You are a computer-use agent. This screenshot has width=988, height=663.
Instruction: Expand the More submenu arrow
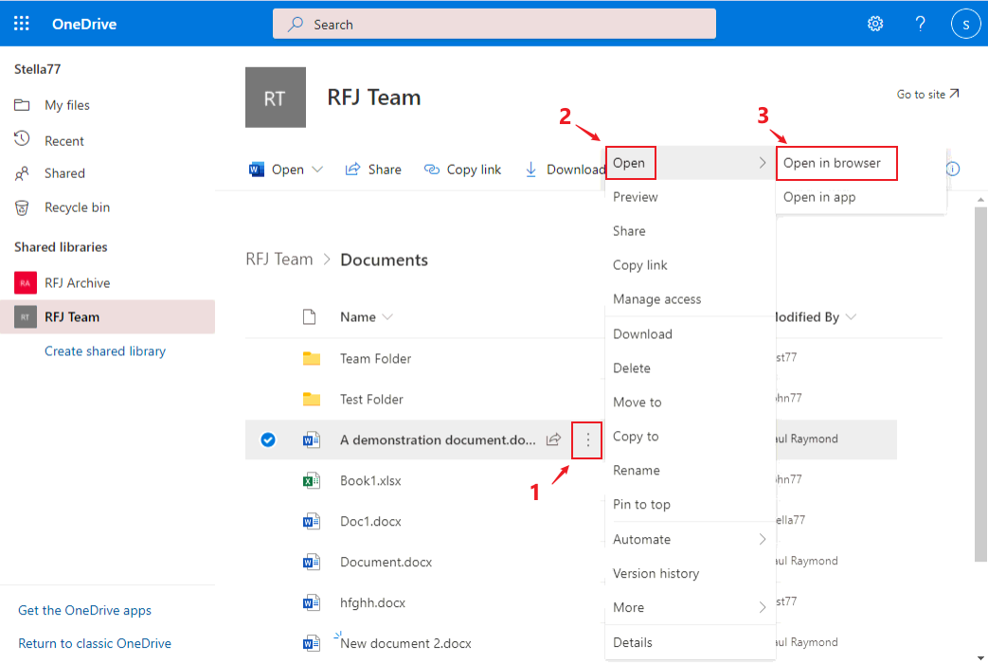(763, 607)
